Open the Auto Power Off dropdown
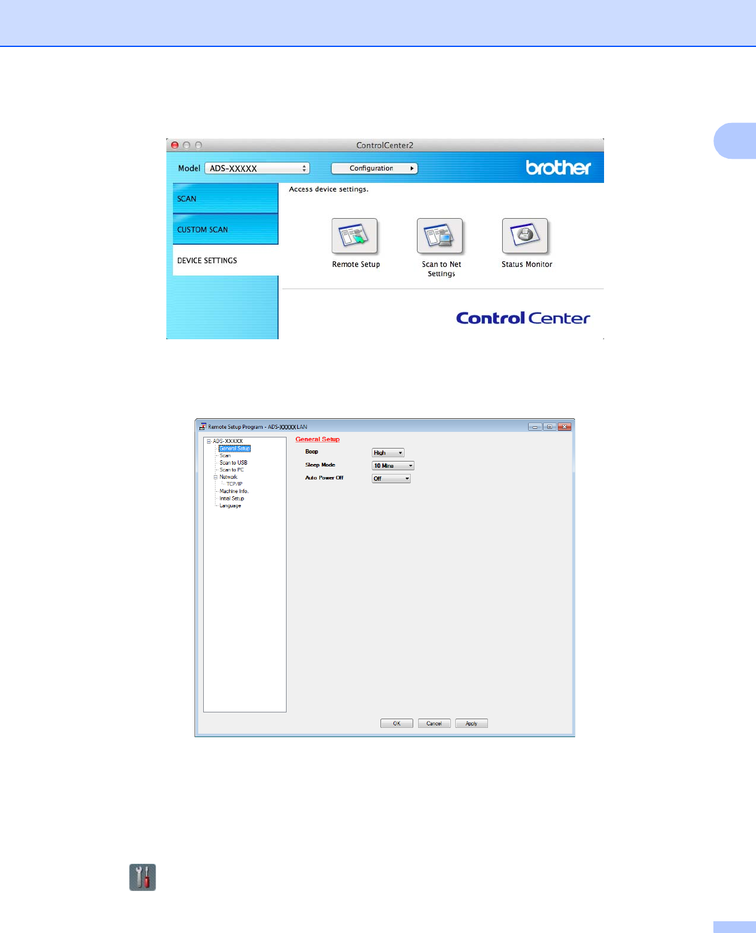Viewport: 756px width, 933px height. pyautogui.click(x=391, y=479)
